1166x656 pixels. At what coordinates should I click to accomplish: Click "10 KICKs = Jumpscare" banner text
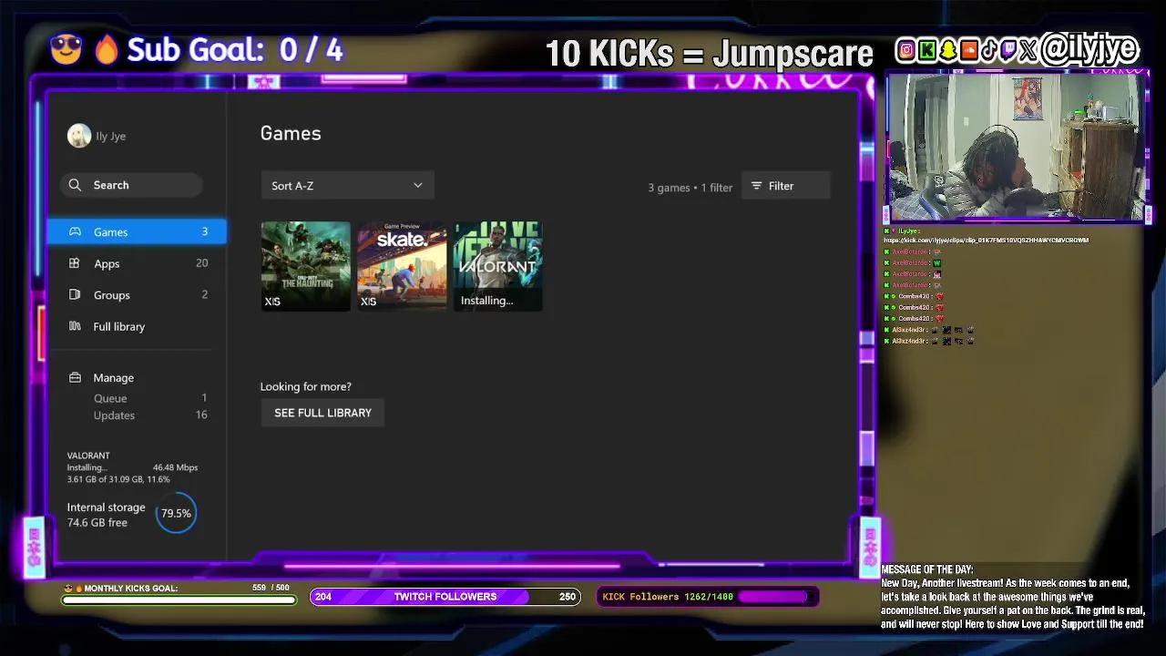click(709, 54)
